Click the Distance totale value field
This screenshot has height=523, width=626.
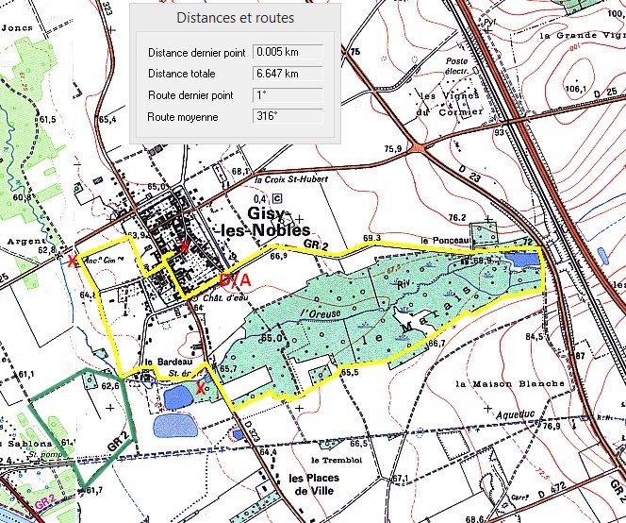(x=282, y=74)
